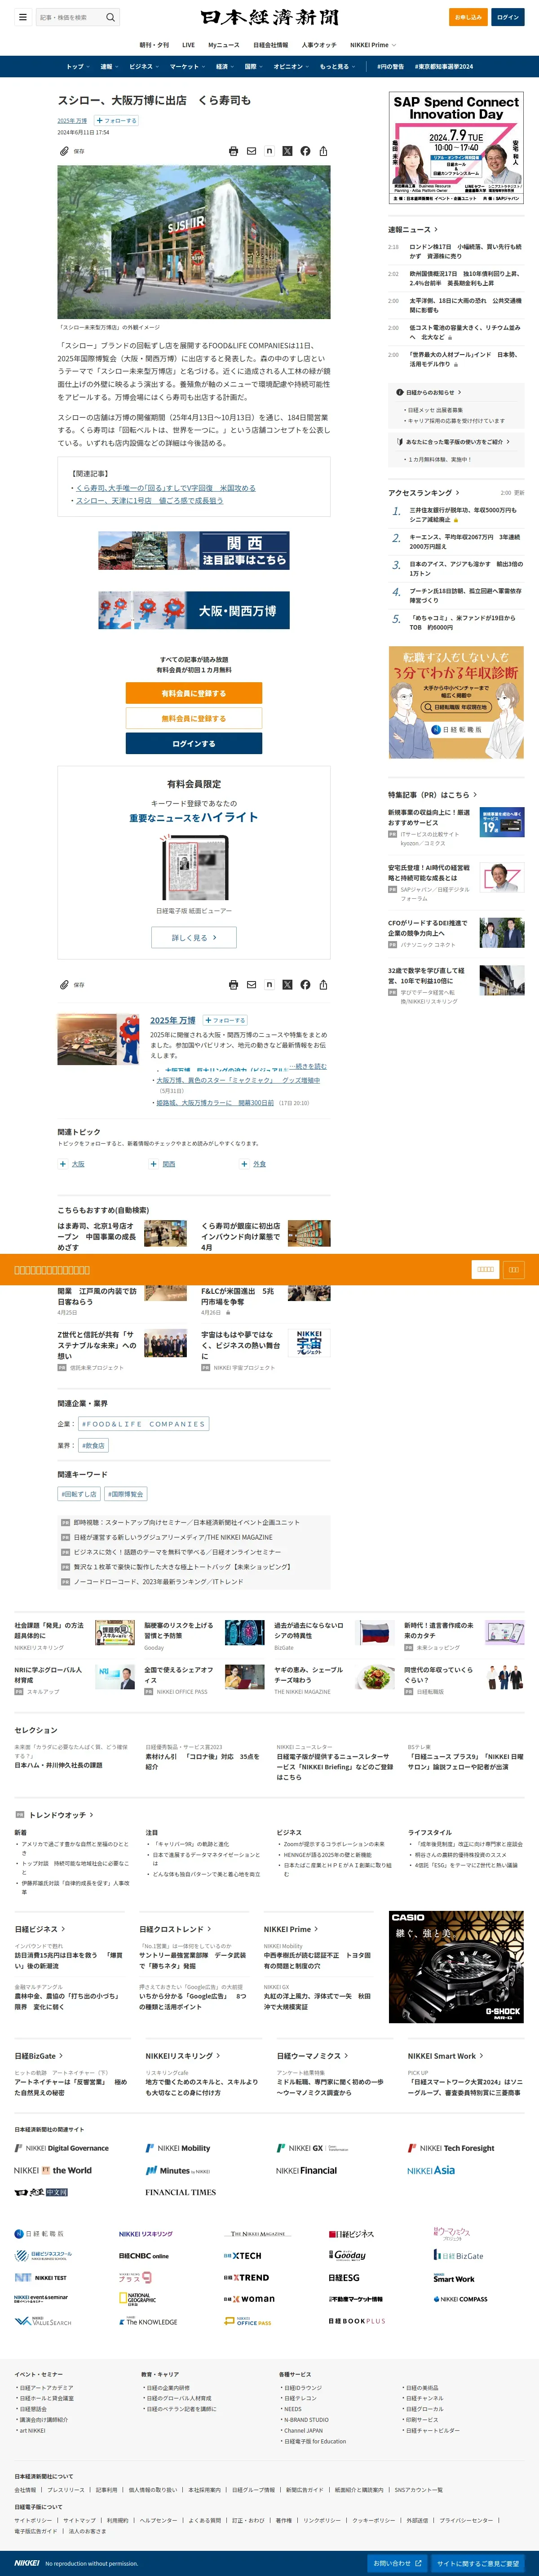The height and width of the screenshot is (2576, 539).
Task: Click ログインする navy button
Action: pos(194,743)
